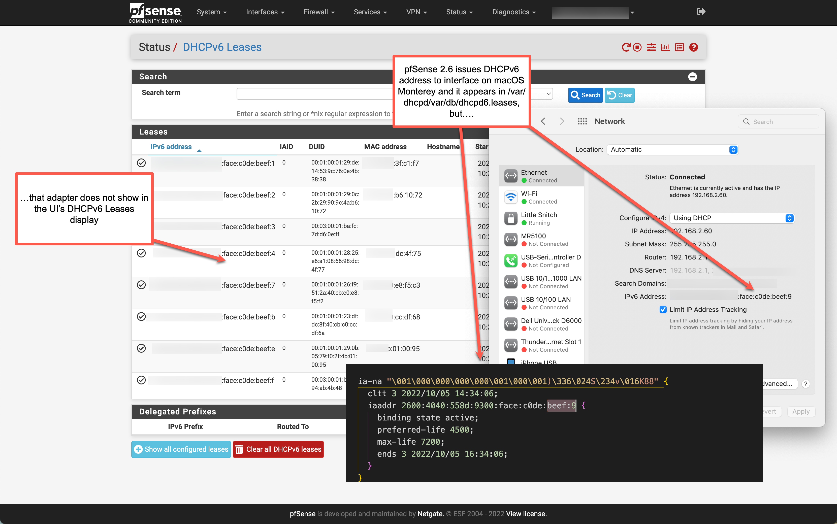
Task: Click Show all configured leases button
Action: pos(181,449)
